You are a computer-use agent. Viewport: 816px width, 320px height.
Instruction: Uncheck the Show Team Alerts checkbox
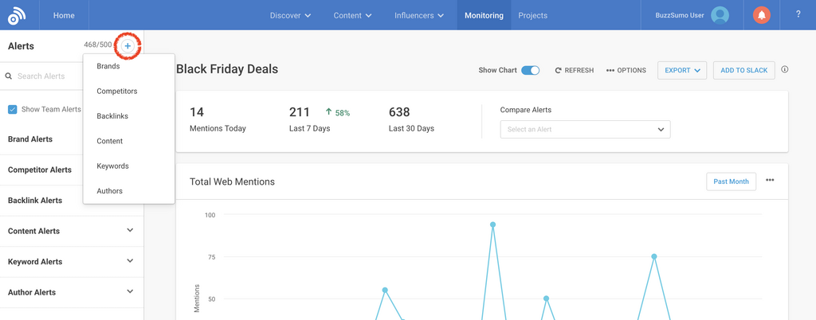pos(12,109)
